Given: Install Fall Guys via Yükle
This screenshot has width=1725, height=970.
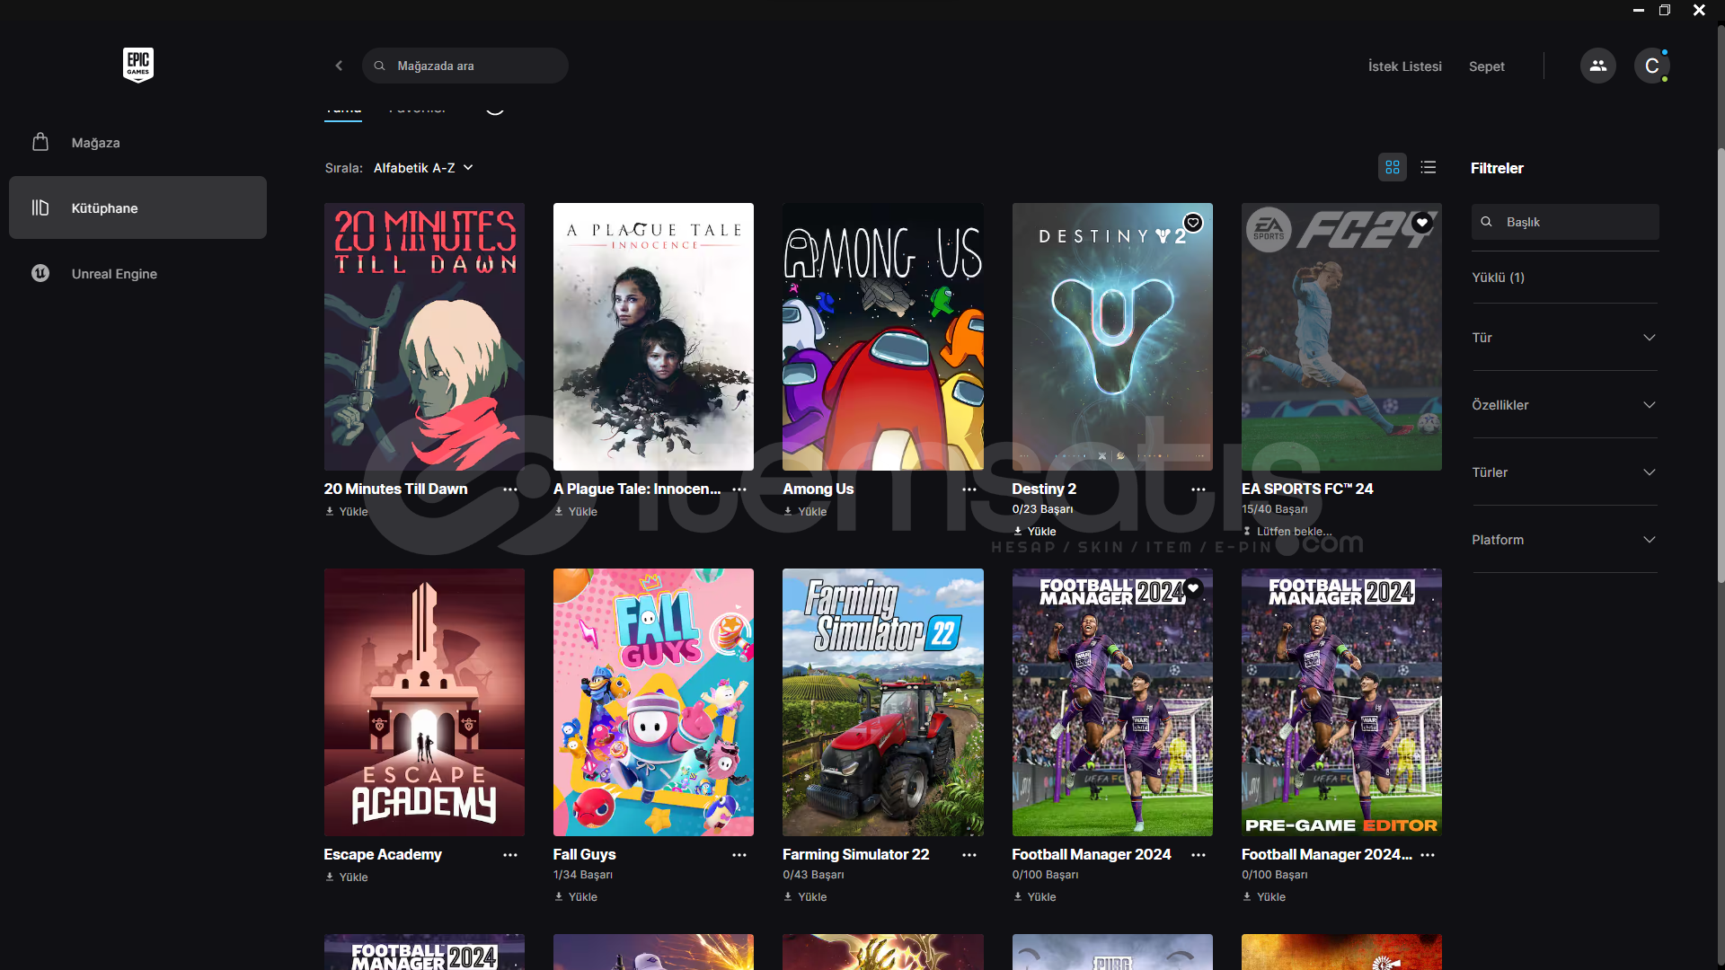Looking at the screenshot, I should (x=576, y=896).
